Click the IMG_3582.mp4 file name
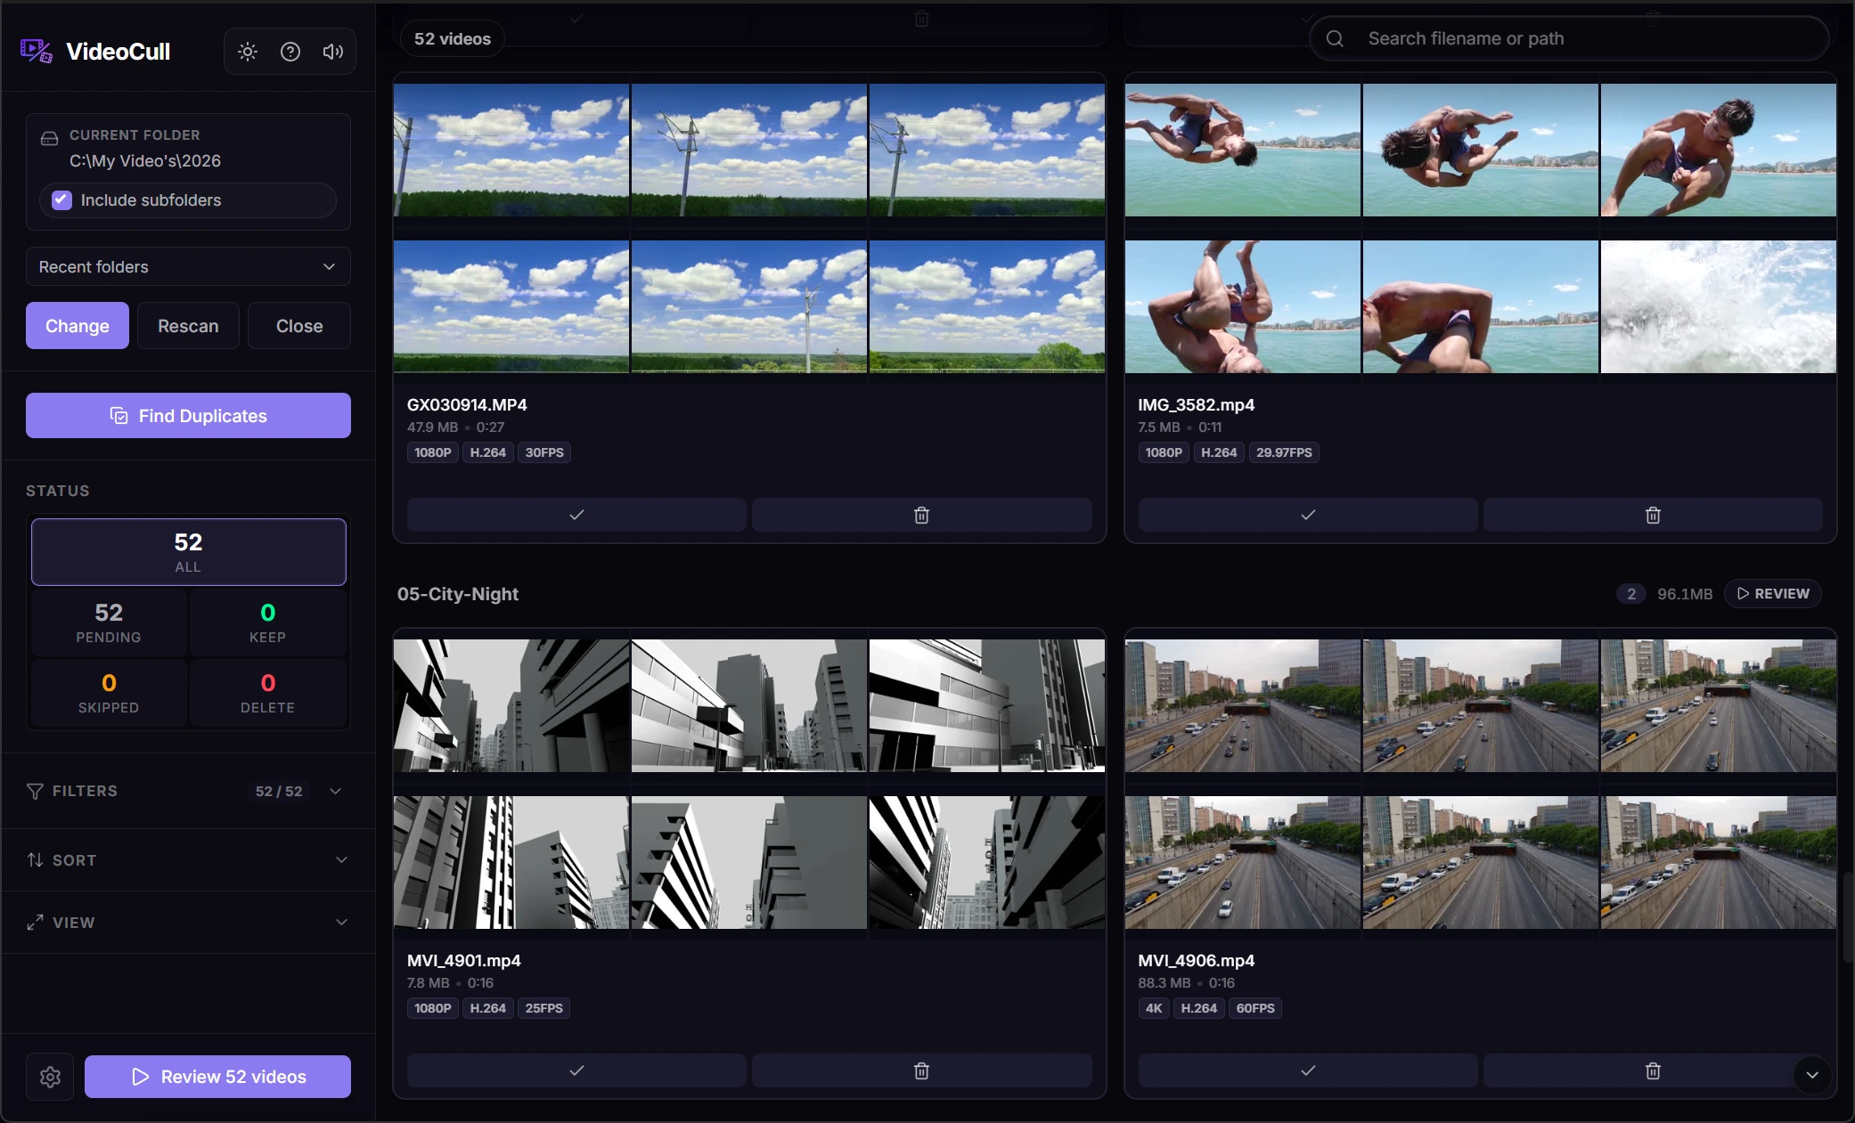 pos(1196,404)
